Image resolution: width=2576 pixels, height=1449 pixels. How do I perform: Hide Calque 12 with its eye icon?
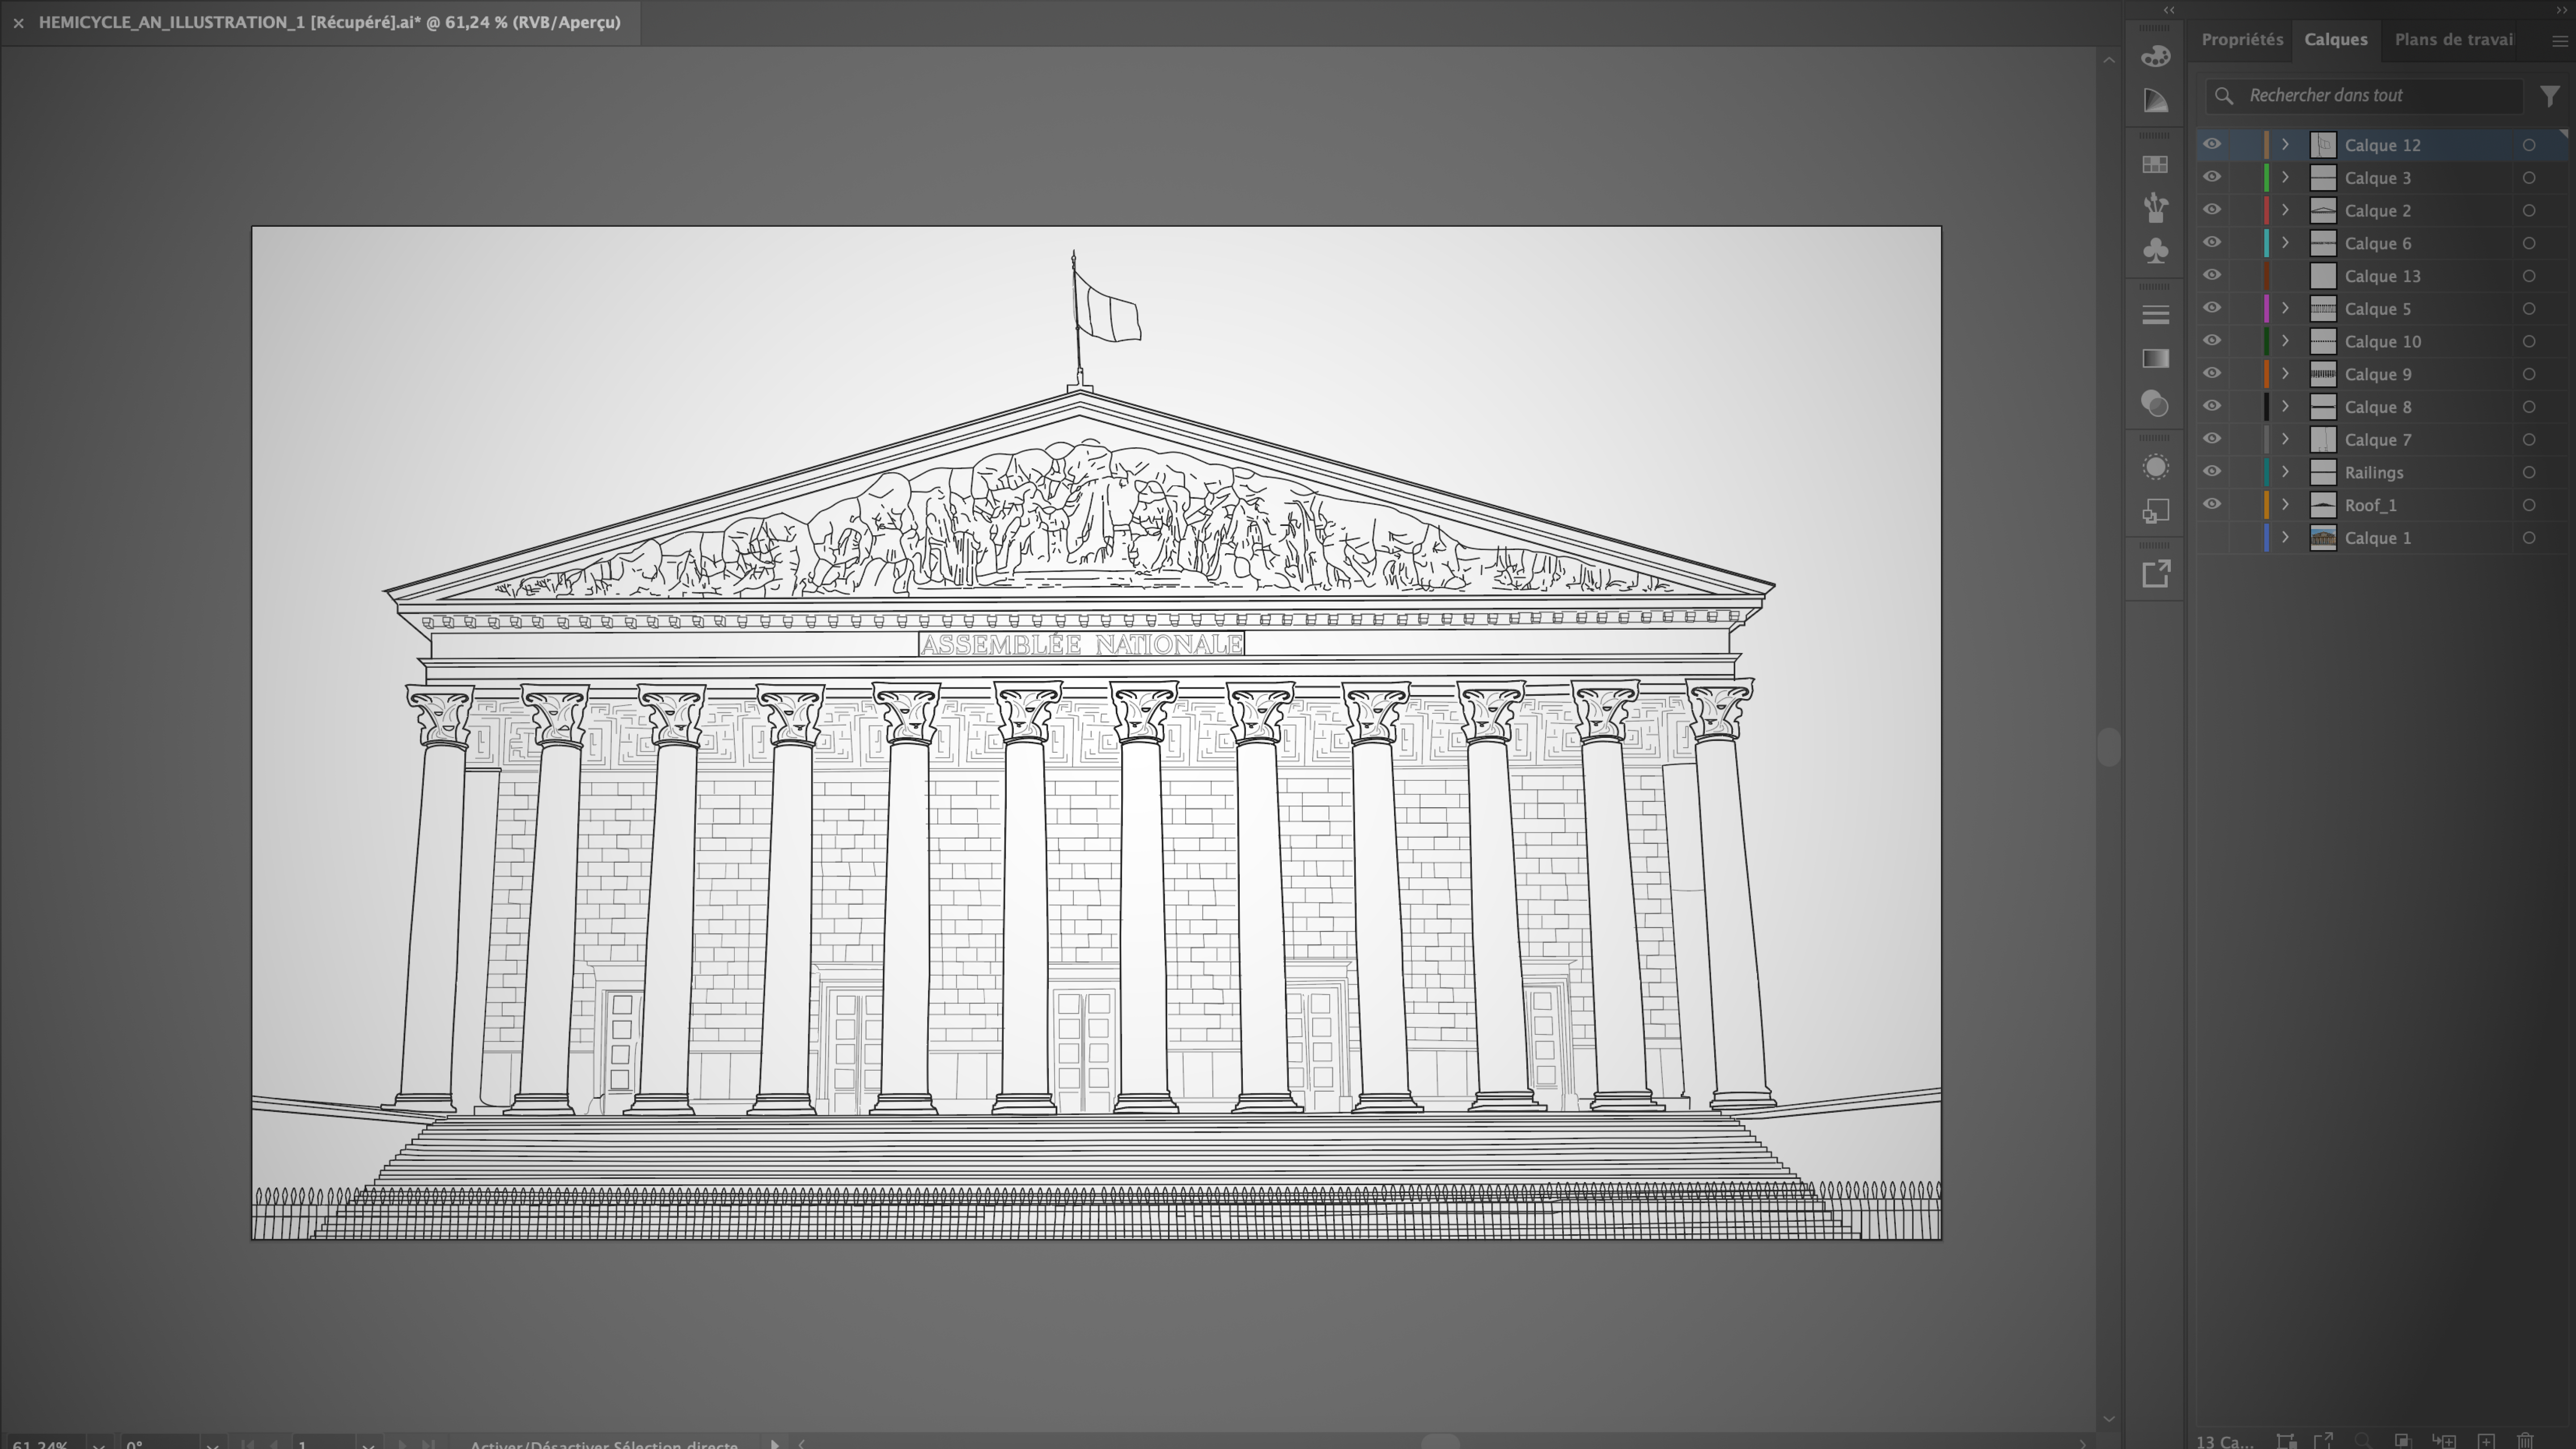(2211, 145)
